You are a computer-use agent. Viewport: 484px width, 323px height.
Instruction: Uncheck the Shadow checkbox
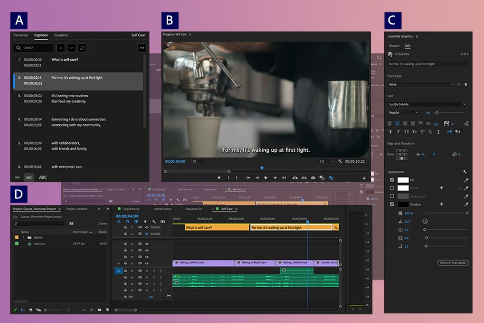(392, 204)
